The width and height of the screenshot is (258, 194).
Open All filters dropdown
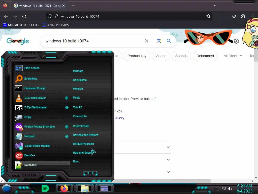(233, 56)
